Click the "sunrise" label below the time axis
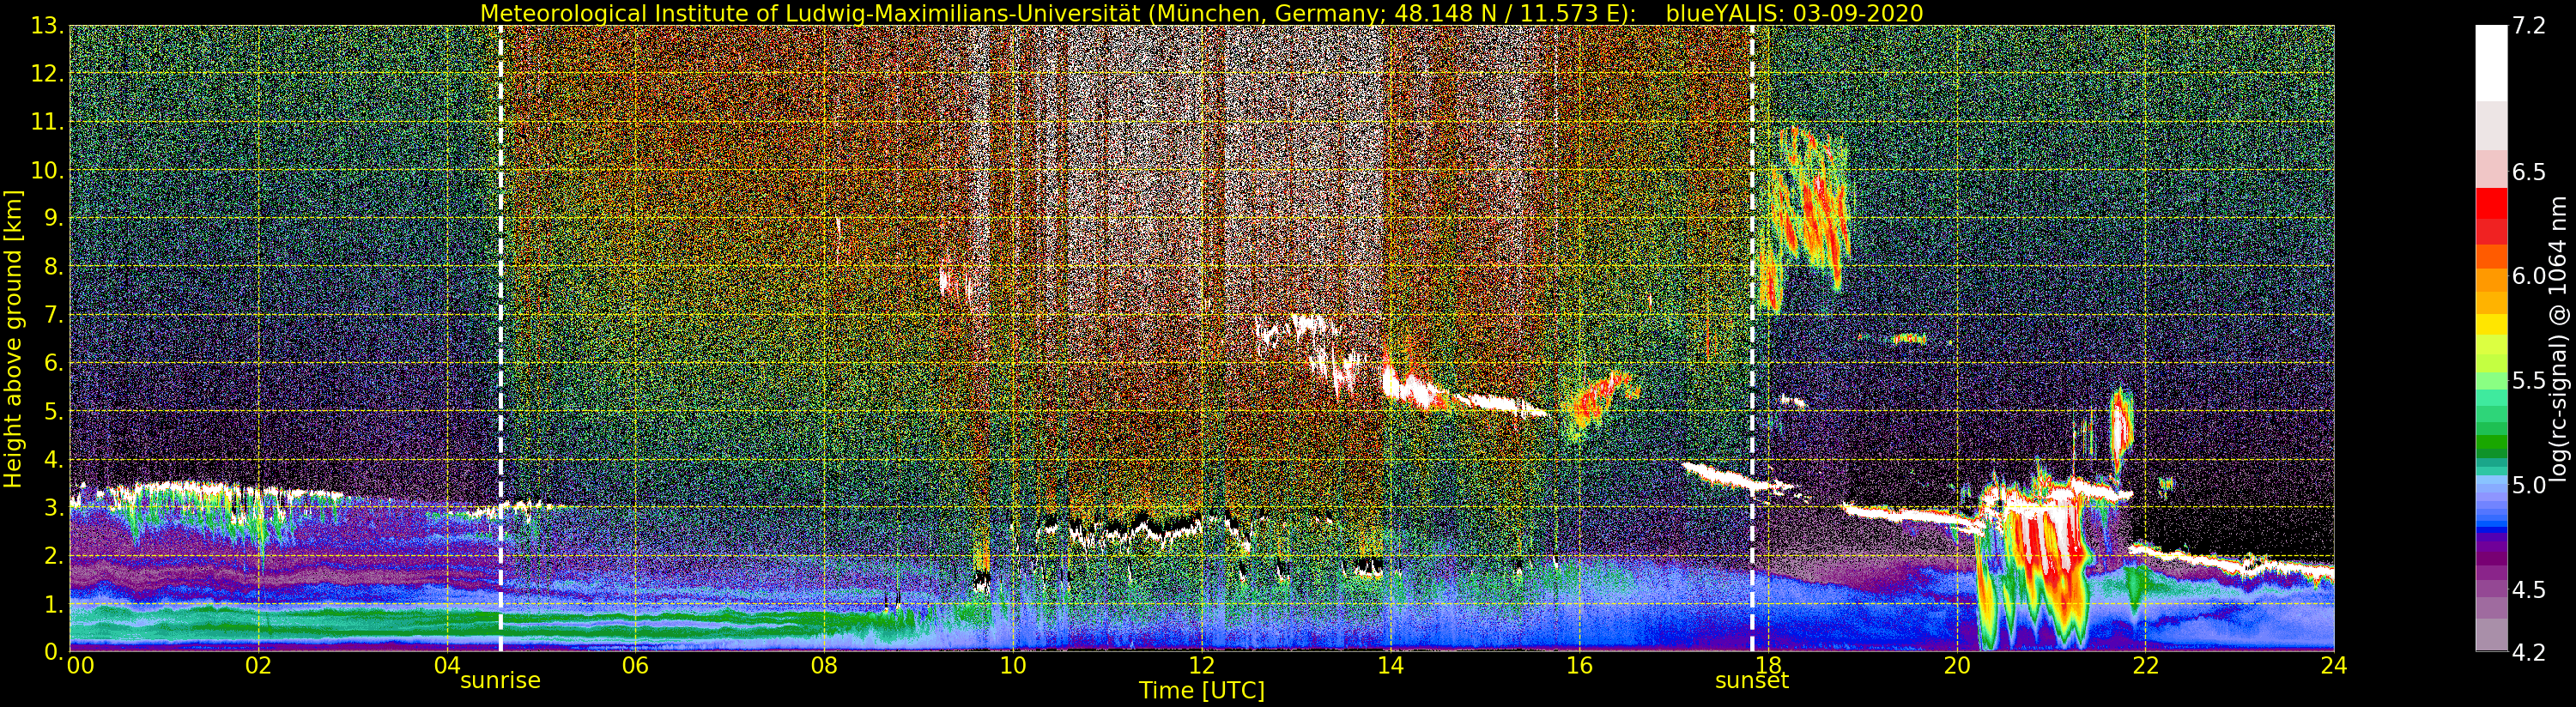 [500, 681]
